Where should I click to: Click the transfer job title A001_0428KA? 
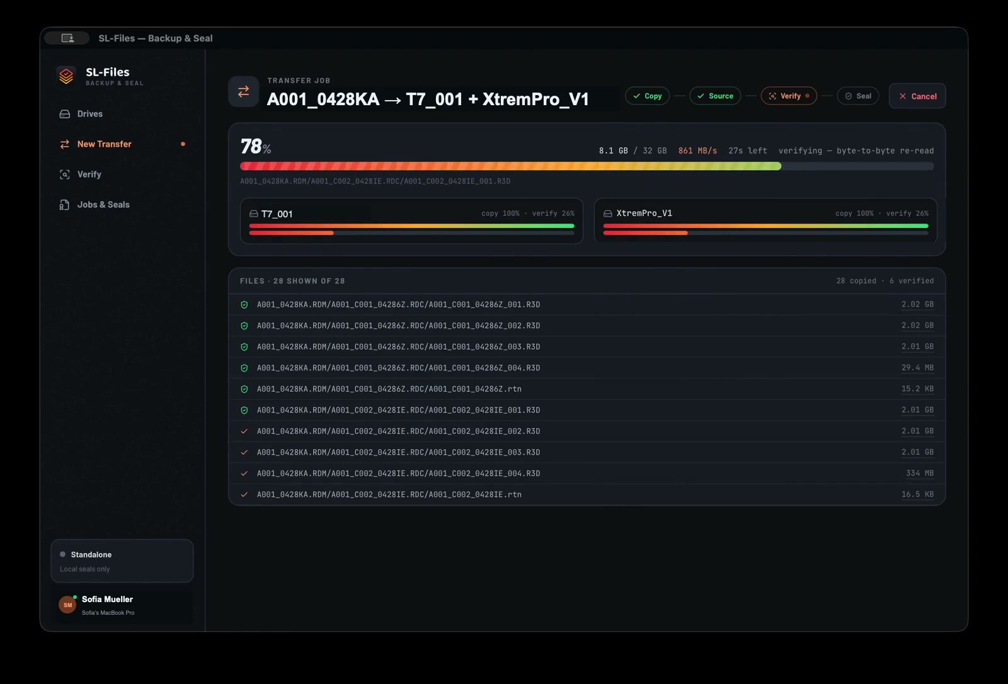click(428, 100)
